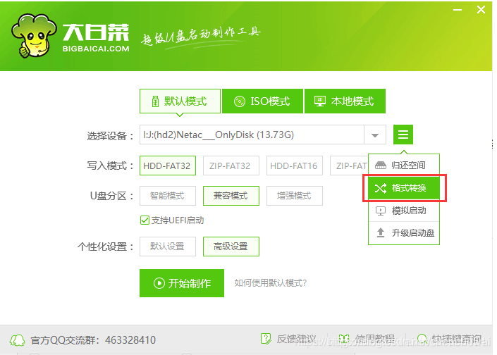Choose 兼容模式 partition mode
The width and height of the screenshot is (497, 355).
point(231,196)
